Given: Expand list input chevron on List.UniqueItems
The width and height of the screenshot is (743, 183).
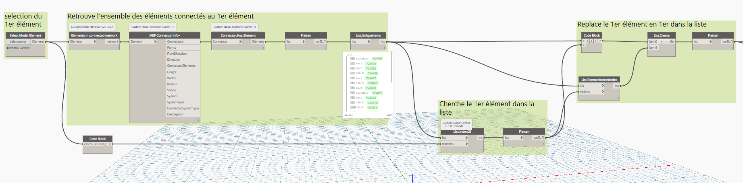Looking at the screenshot, I should pyautogui.click(x=368, y=41).
